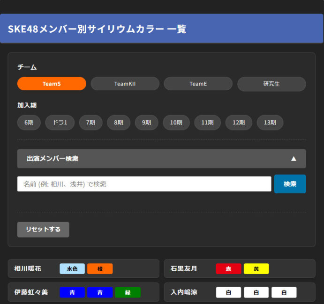Click member name 石黒友月

coord(184,268)
